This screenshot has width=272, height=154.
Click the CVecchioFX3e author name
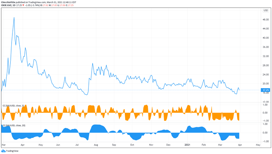[8, 2]
